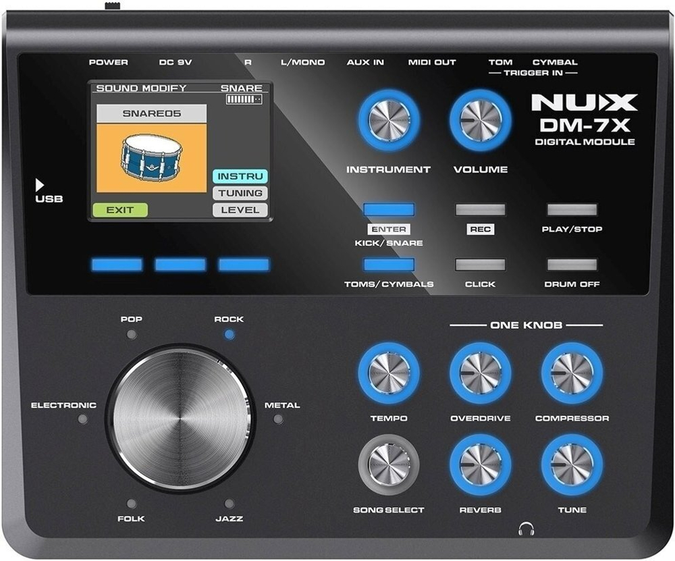Click the R output label
The width and height of the screenshot is (675, 561).
click(x=248, y=62)
